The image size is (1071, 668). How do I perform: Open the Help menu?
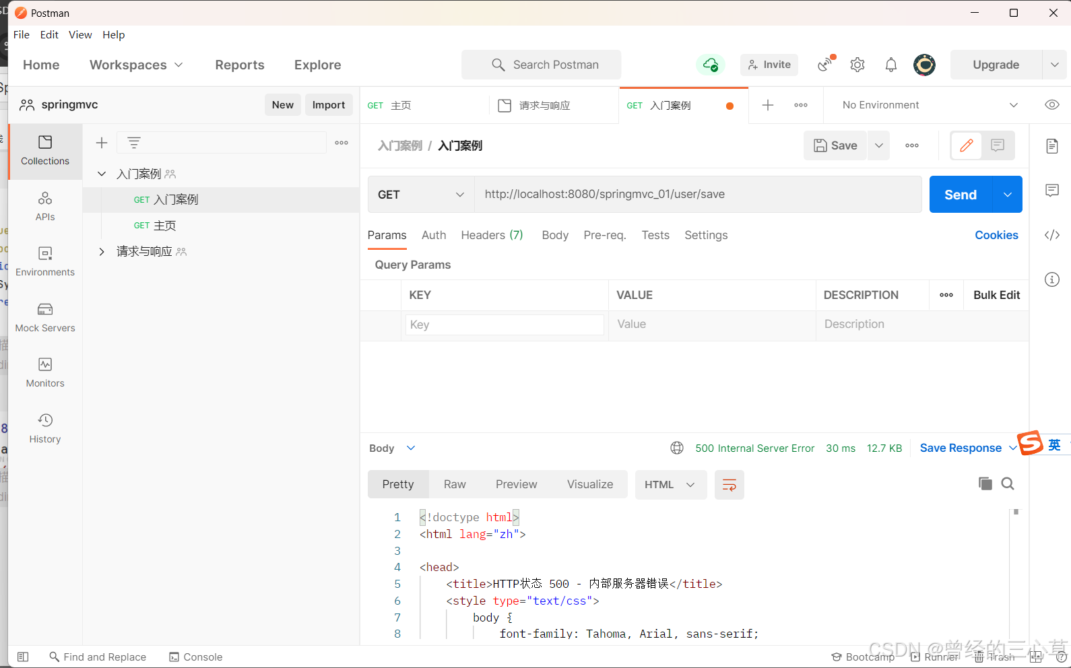tap(114, 35)
